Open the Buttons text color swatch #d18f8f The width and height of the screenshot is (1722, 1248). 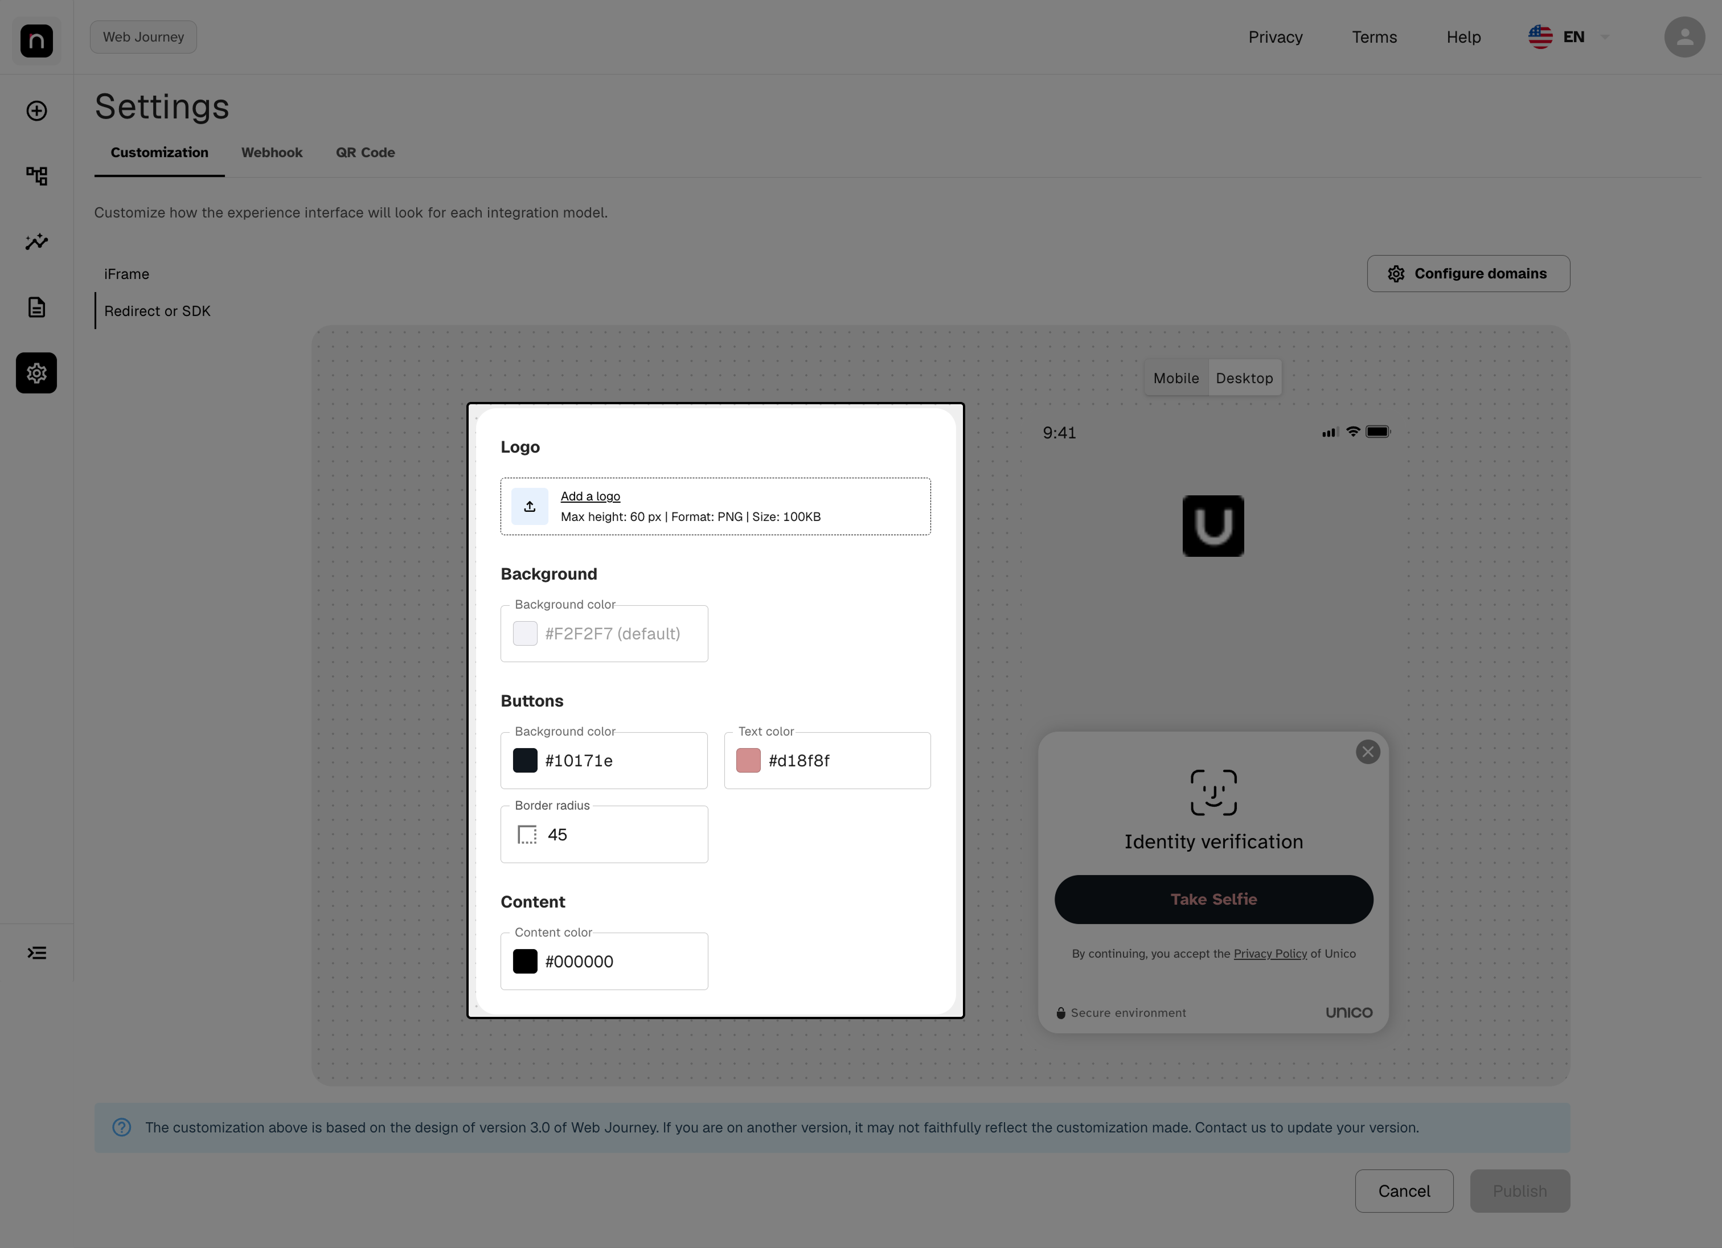(749, 761)
